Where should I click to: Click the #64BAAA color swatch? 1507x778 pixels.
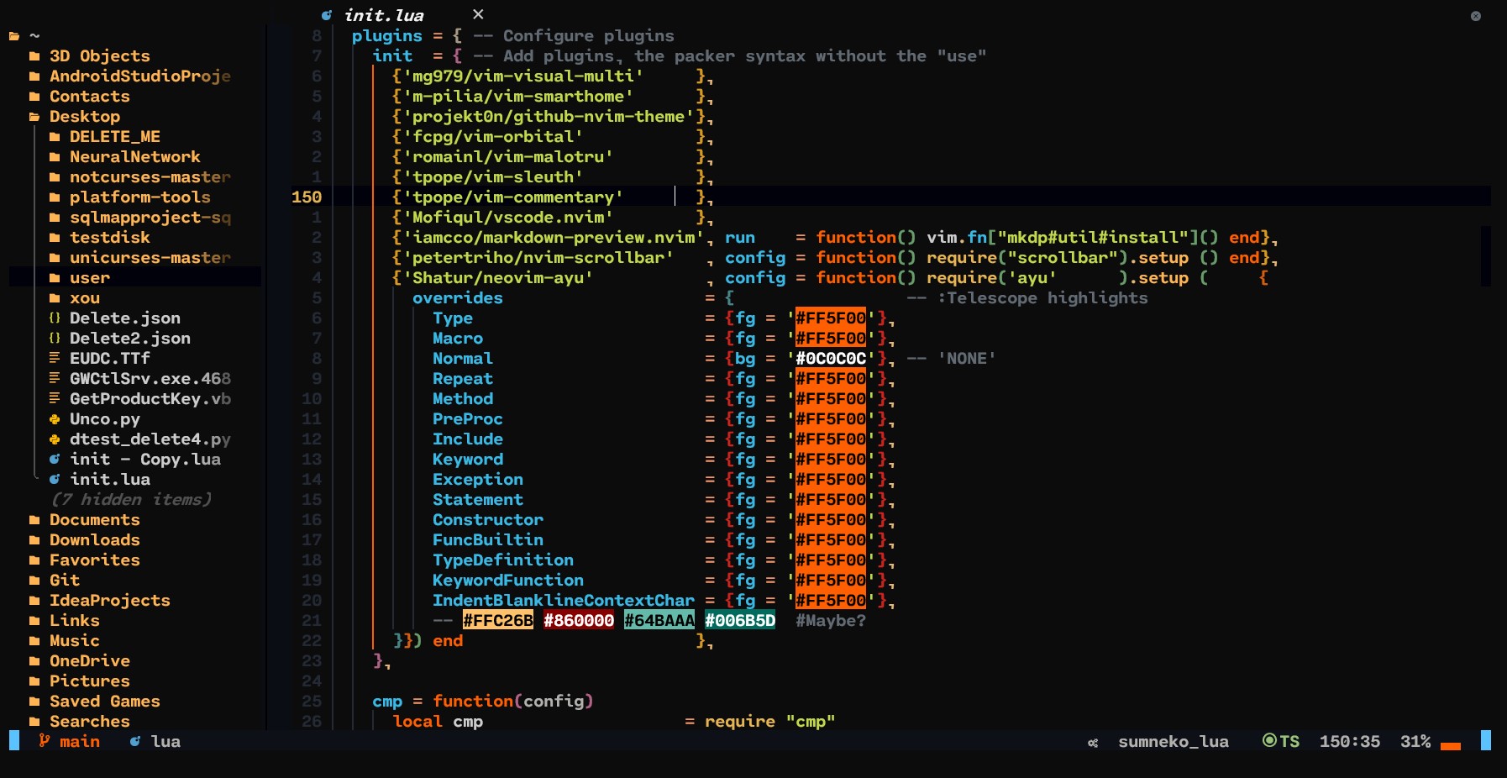point(659,621)
